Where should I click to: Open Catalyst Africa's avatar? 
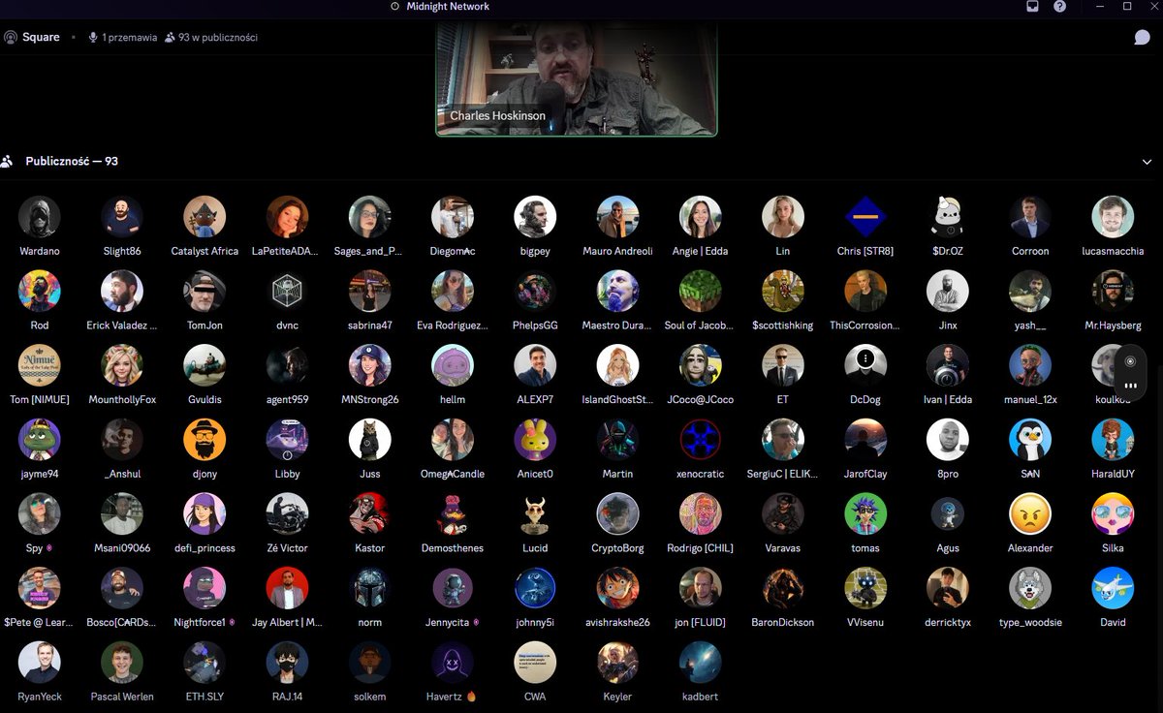(x=204, y=217)
